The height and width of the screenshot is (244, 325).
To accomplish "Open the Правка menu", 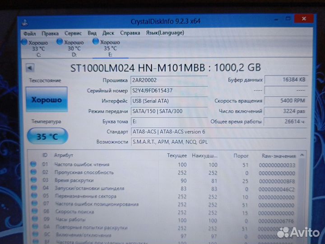I will 50,33.
